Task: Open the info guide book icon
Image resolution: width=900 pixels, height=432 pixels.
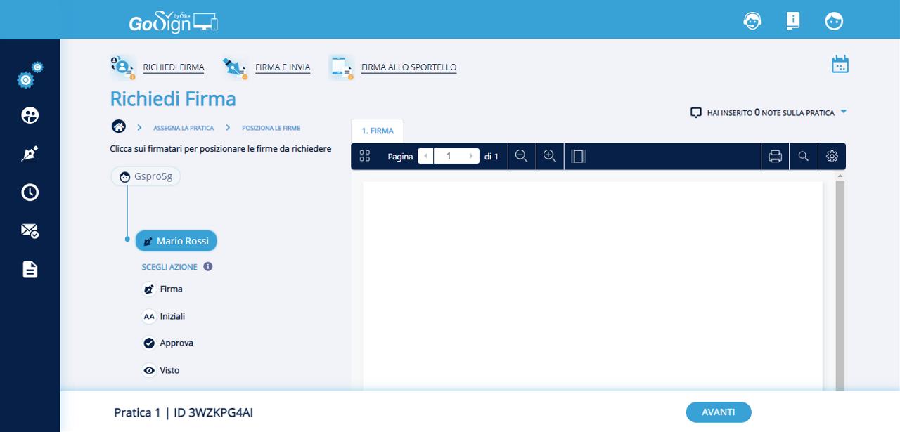Action: (x=793, y=21)
